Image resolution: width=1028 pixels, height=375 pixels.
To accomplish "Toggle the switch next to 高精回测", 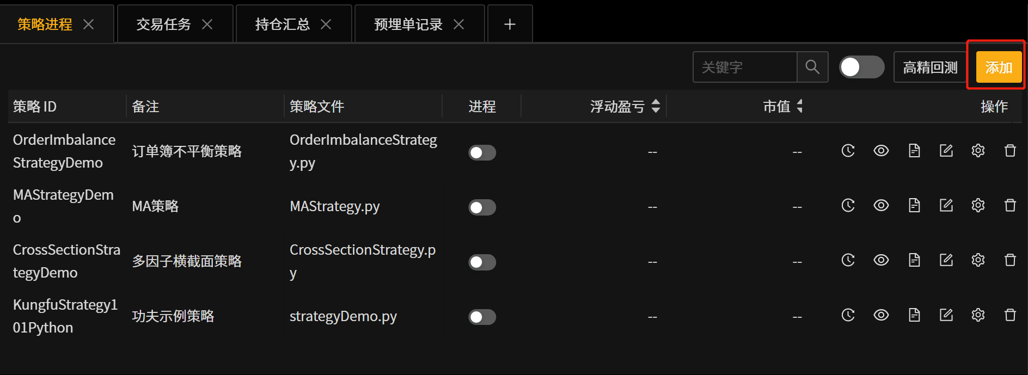I will 861,67.
